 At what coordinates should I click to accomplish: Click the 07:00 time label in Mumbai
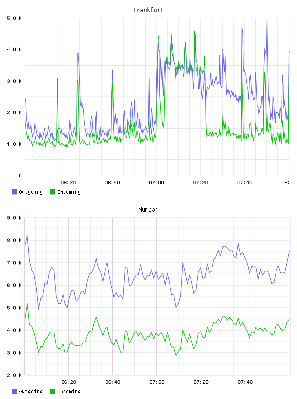pyautogui.click(x=157, y=382)
